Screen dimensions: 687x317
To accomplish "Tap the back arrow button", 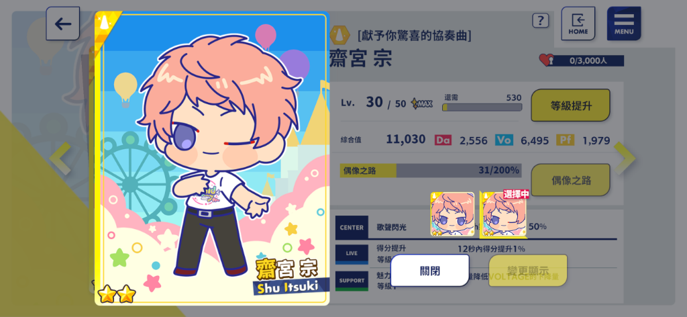I will [62, 24].
